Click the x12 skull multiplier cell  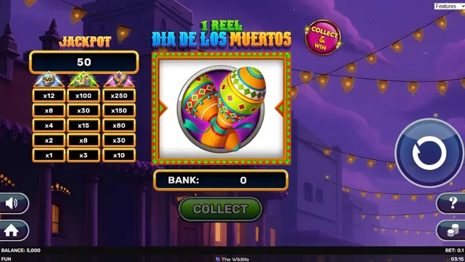pos(49,95)
